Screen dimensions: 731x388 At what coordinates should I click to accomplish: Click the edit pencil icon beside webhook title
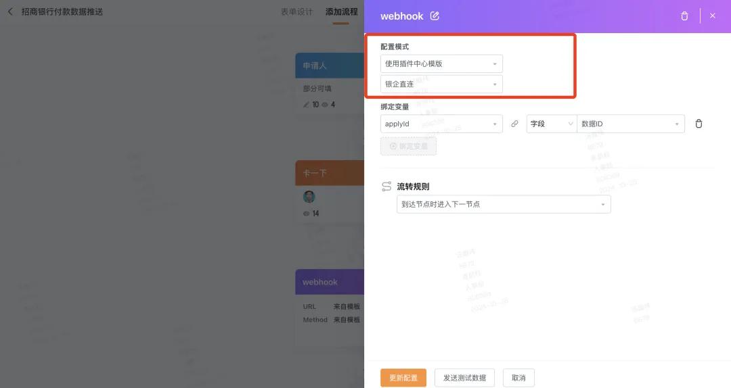[x=435, y=16]
